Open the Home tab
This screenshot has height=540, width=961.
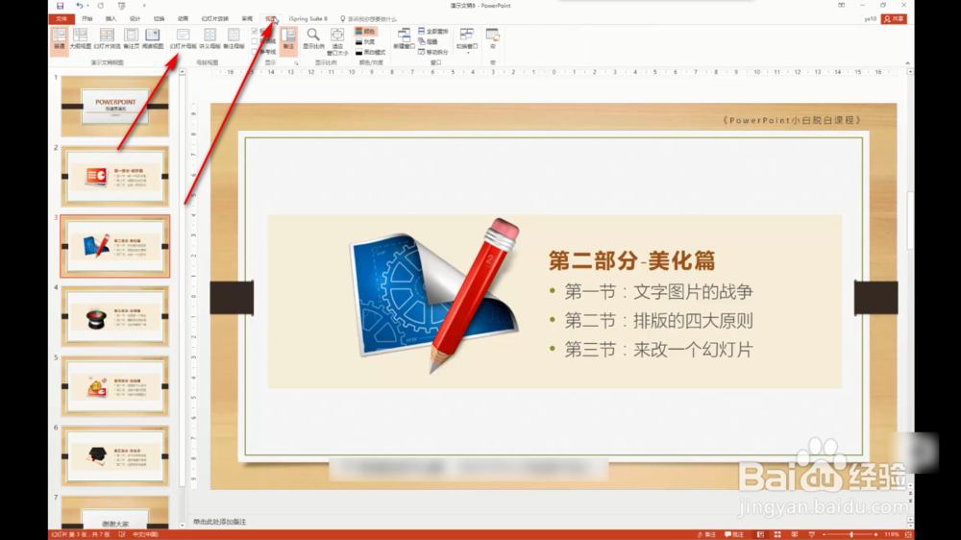coord(87,19)
